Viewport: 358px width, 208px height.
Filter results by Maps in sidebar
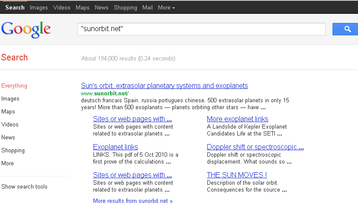coord(8,112)
